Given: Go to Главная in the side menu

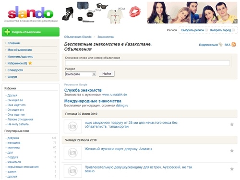Looking at the screenshot, I should (x=13, y=43).
